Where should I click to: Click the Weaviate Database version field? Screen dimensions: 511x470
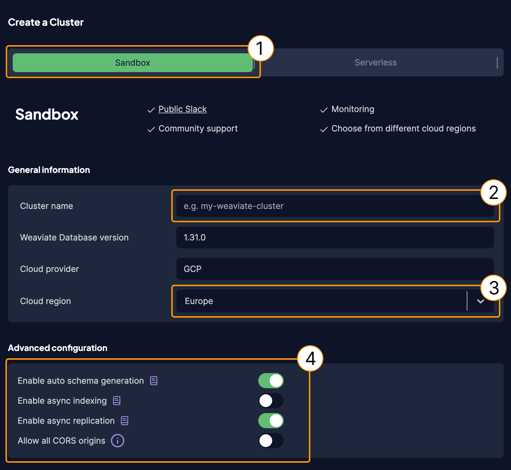pos(335,237)
